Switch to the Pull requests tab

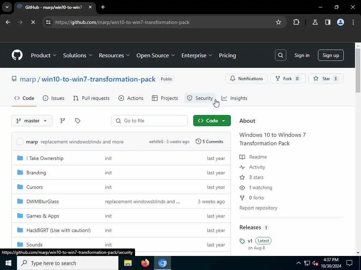pos(91,98)
